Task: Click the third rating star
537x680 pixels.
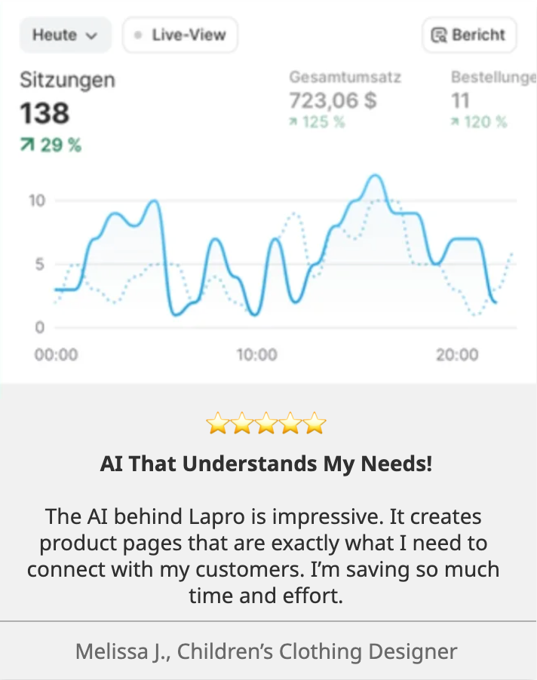Action: (266, 424)
